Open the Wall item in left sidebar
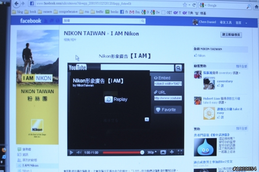259x172 pixels. point(24,149)
